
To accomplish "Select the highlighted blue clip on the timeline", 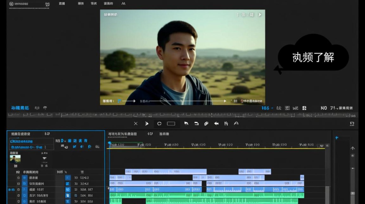I will (155, 190).
